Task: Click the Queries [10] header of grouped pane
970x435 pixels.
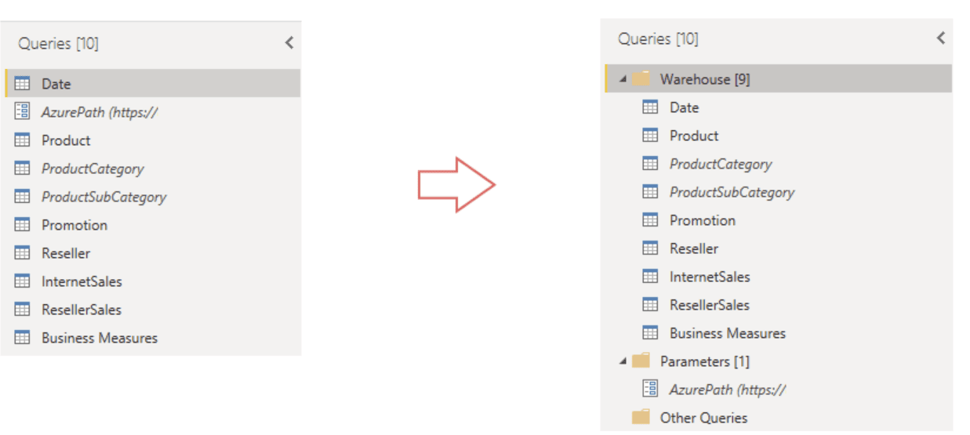Action: pyautogui.click(x=657, y=38)
